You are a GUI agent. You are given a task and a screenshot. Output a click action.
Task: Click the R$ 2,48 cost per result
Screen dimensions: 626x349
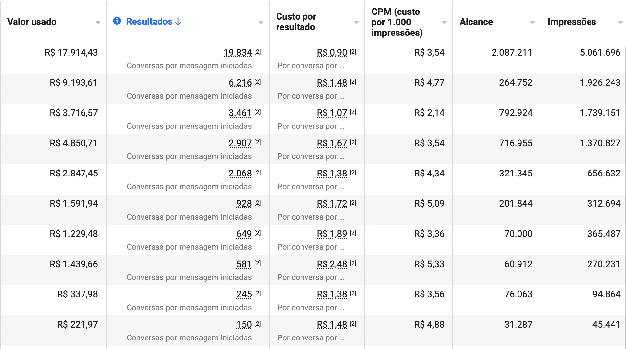pos(332,264)
